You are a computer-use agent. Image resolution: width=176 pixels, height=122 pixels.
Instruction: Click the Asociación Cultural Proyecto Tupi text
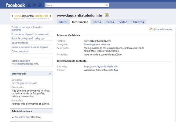click(101, 70)
